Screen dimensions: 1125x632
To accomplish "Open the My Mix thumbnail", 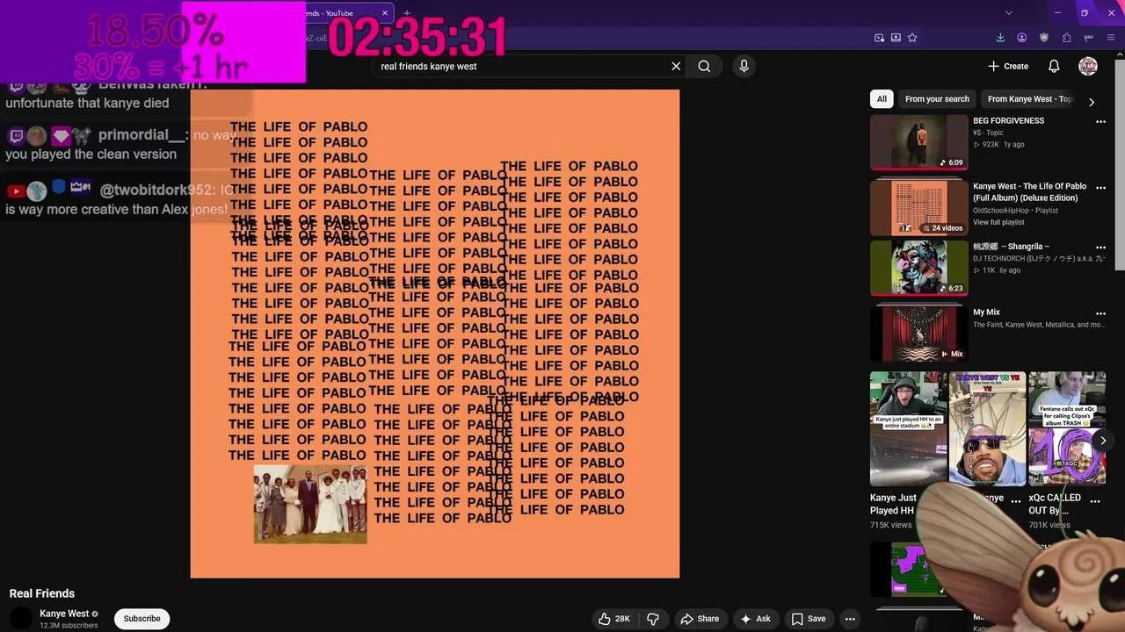I will click(918, 334).
